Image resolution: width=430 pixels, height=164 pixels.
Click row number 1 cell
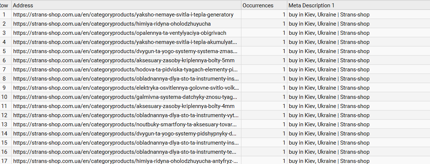point(6,15)
